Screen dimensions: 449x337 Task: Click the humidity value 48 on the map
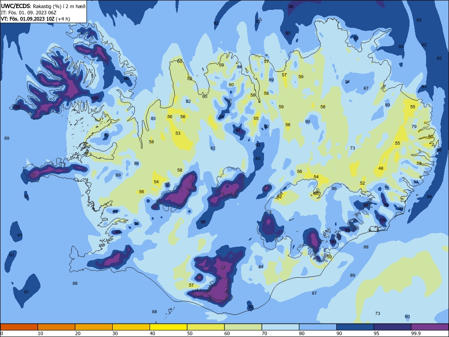tap(381, 168)
